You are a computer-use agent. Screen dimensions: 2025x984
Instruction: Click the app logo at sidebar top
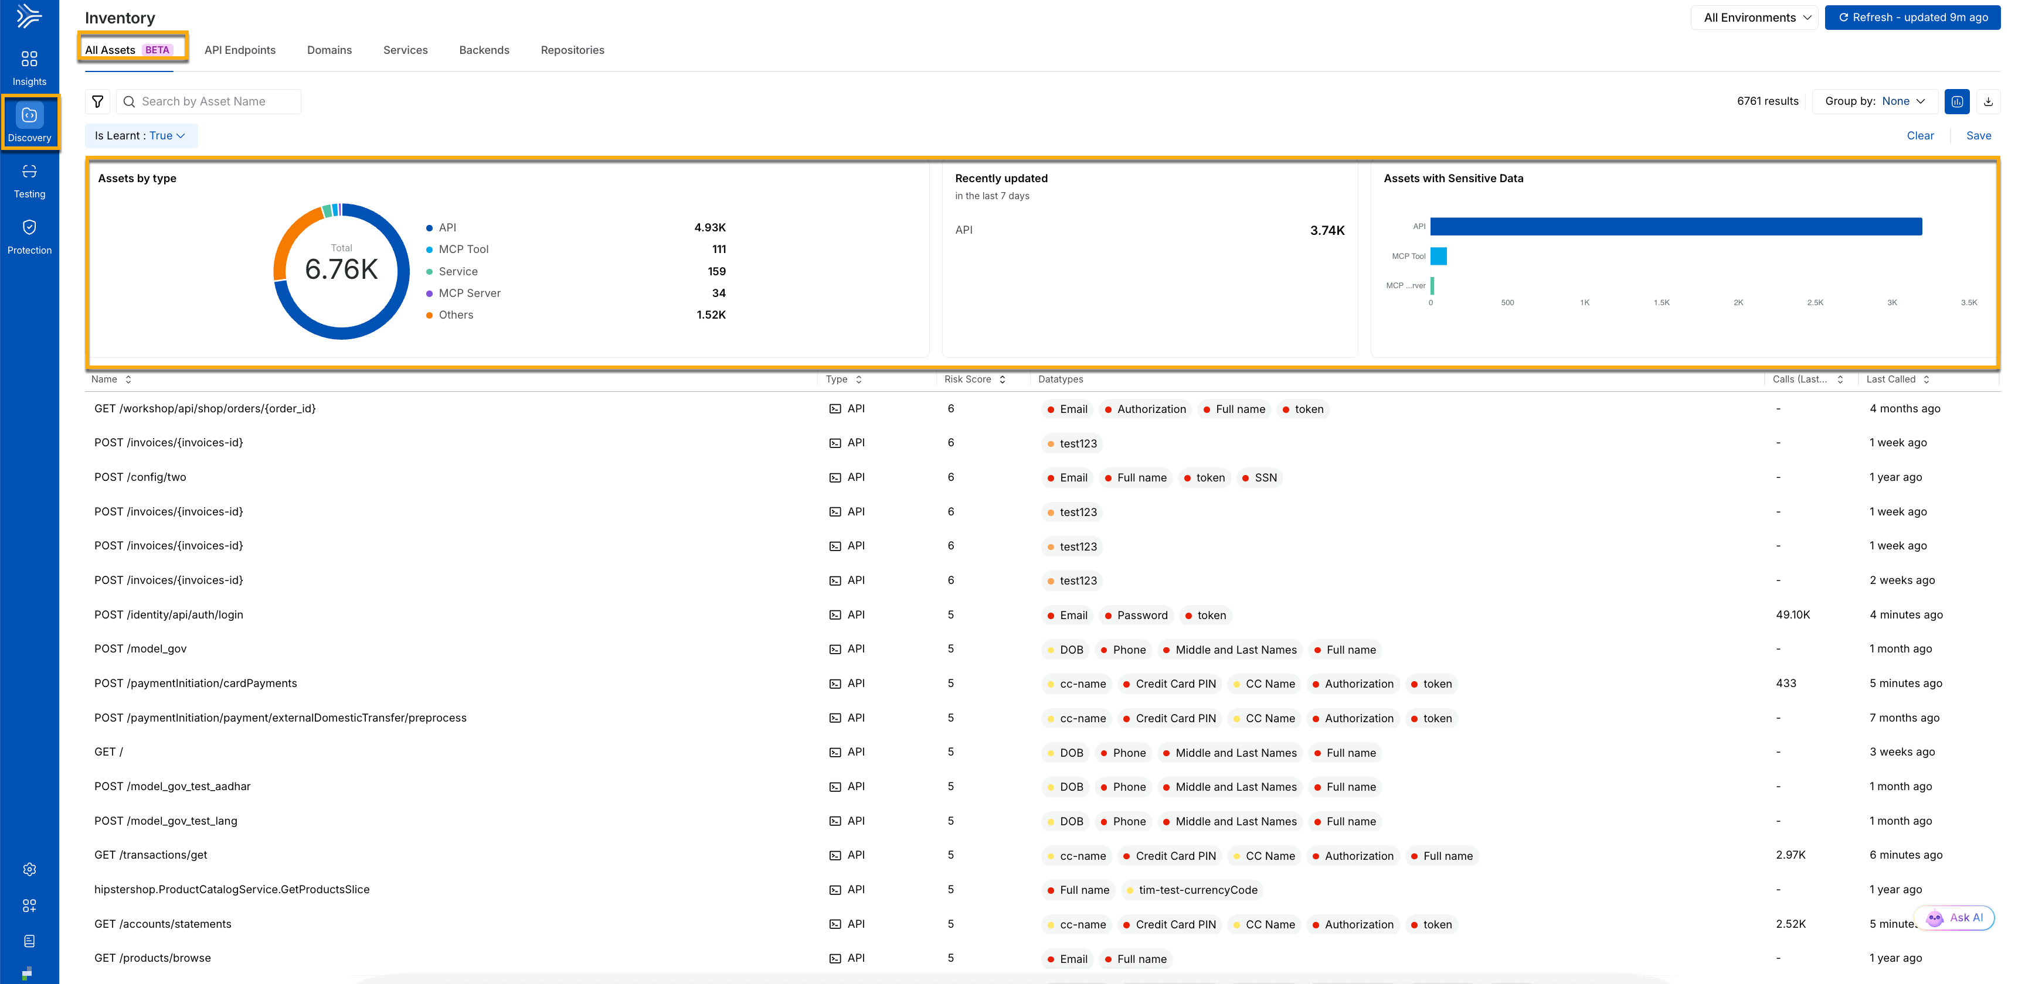pos(28,16)
